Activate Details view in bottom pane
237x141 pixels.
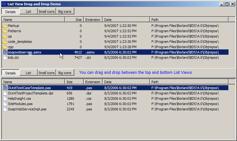coord(10,73)
